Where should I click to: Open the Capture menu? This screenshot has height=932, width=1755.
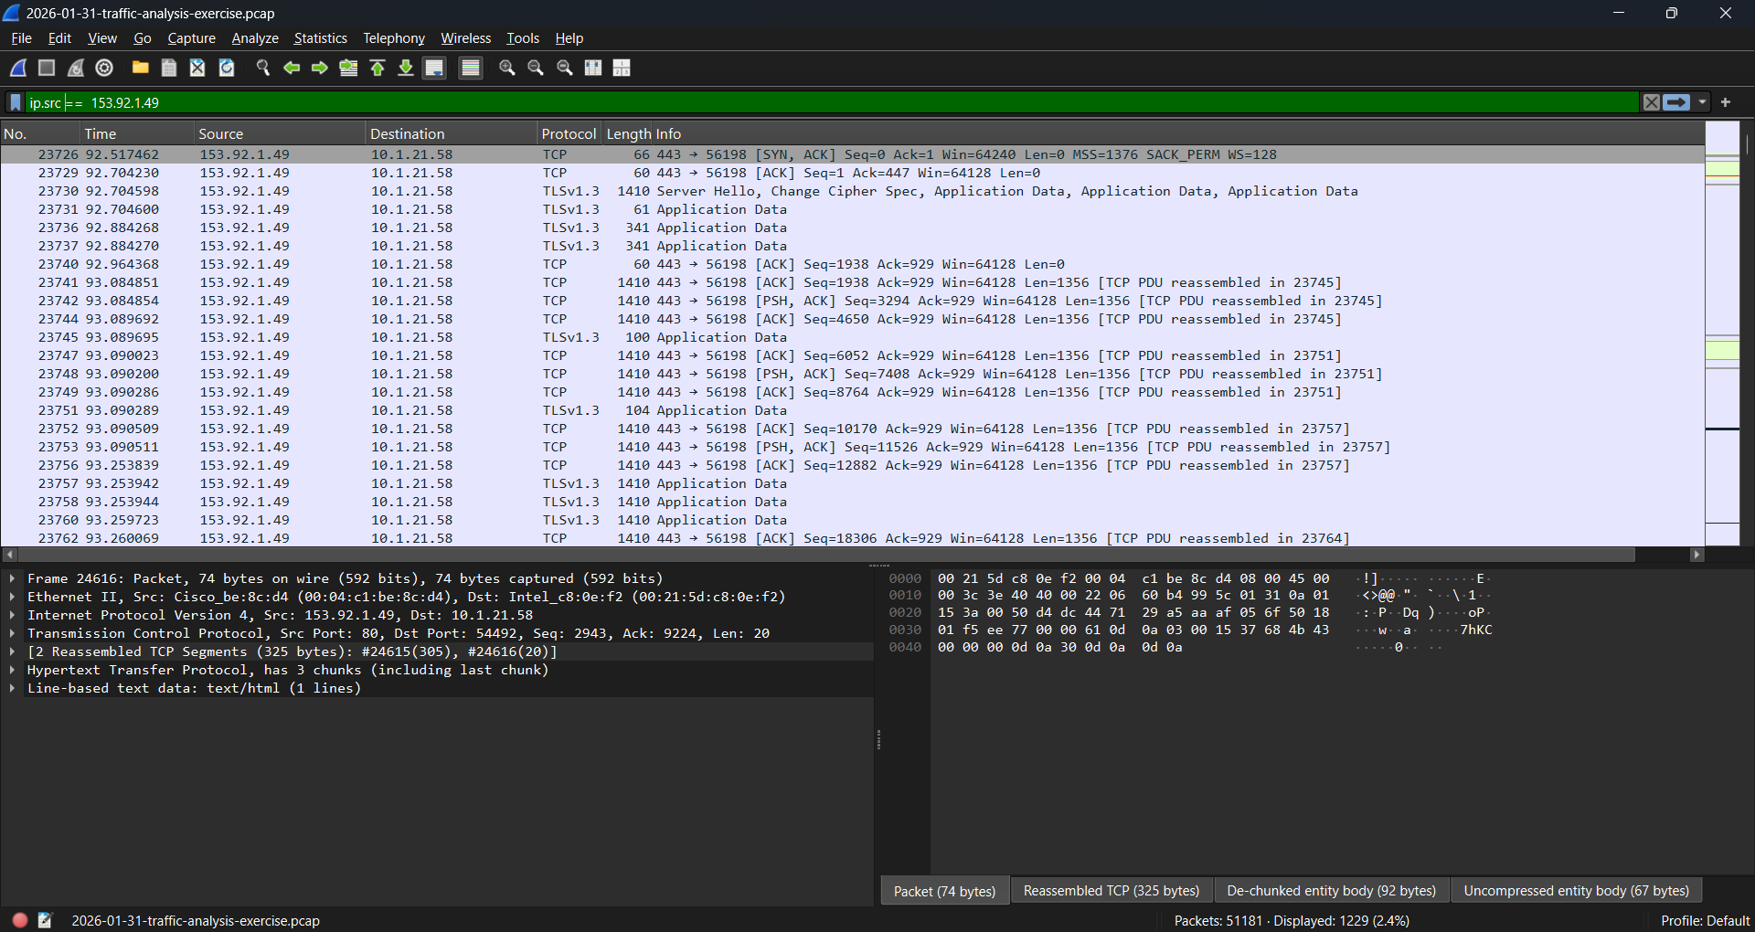(x=191, y=38)
